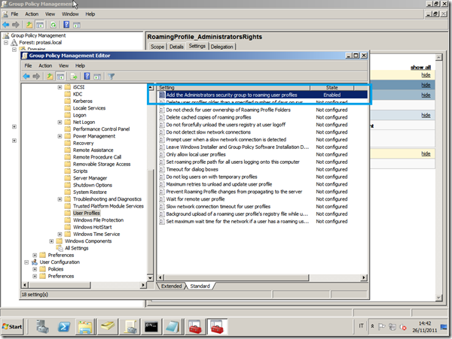
Task: Expand the Windows Components node
Action: [x=51, y=241]
